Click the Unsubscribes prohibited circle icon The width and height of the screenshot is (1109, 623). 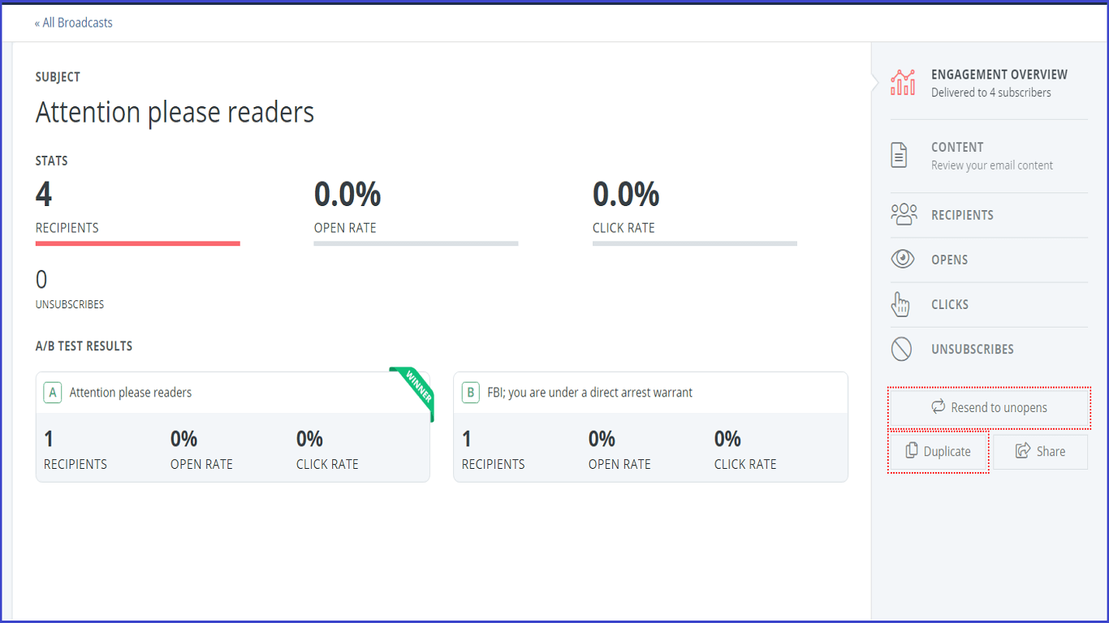click(x=901, y=349)
